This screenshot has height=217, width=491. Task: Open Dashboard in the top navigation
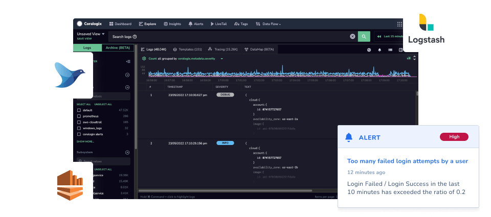tap(120, 24)
